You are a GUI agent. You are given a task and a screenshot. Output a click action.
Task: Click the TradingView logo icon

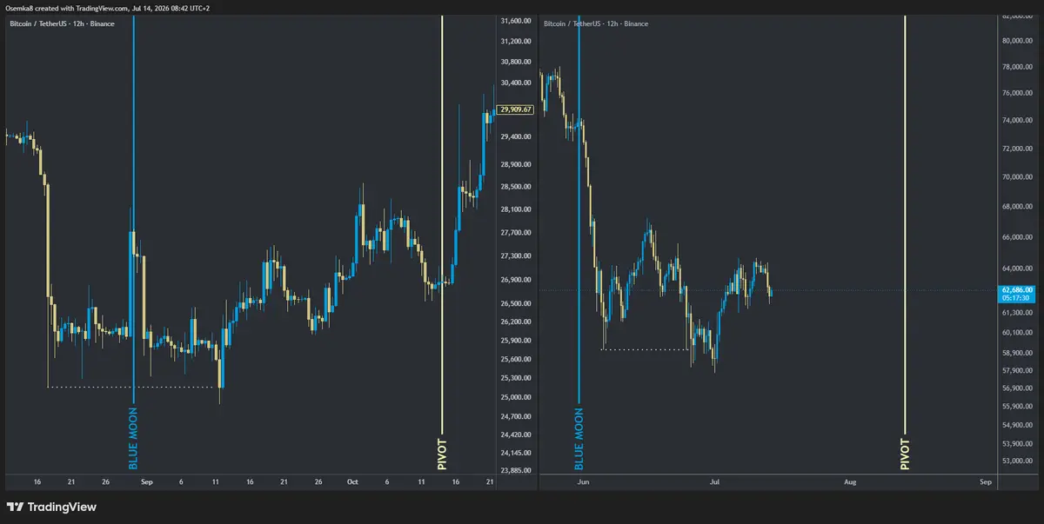(15, 507)
